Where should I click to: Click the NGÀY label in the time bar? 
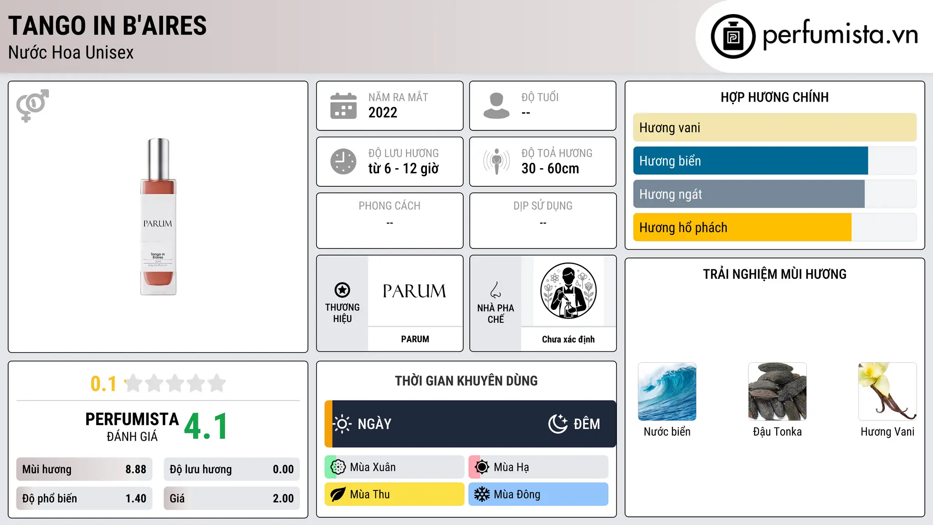374,424
